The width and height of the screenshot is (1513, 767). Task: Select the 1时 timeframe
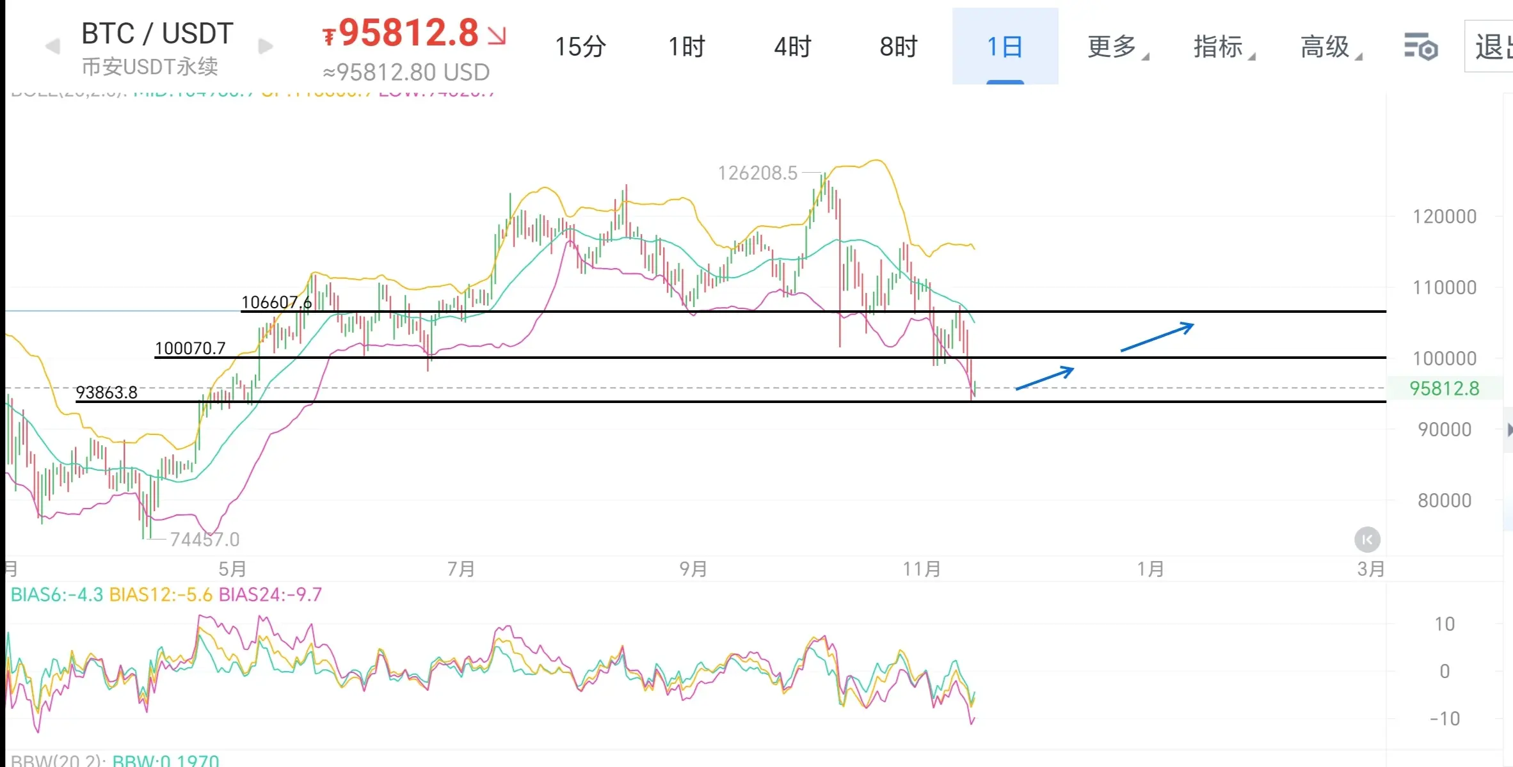pyautogui.click(x=686, y=47)
